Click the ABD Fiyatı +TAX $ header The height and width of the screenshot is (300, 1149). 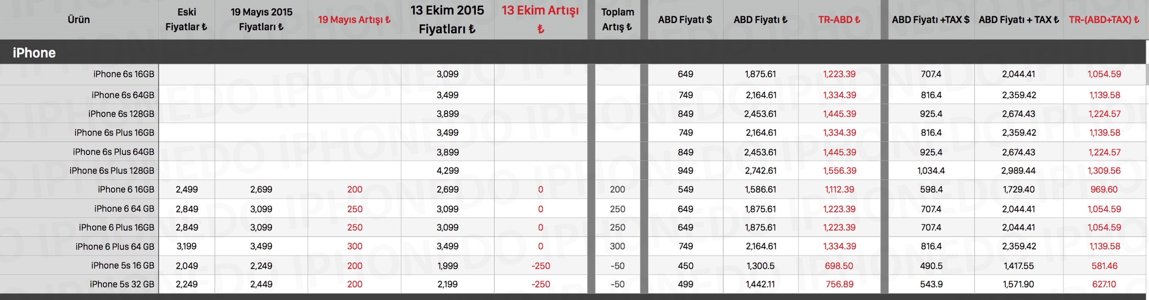tap(931, 20)
